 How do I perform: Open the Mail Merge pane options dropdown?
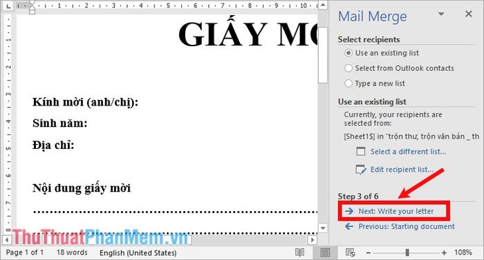tap(441, 14)
